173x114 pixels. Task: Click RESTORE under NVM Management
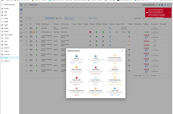pyautogui.click(x=118, y=85)
